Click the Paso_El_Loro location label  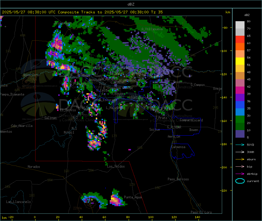201,212
